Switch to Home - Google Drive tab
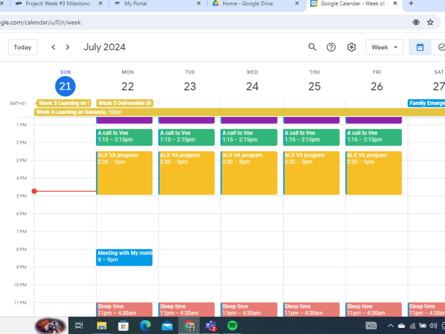 (255, 4)
